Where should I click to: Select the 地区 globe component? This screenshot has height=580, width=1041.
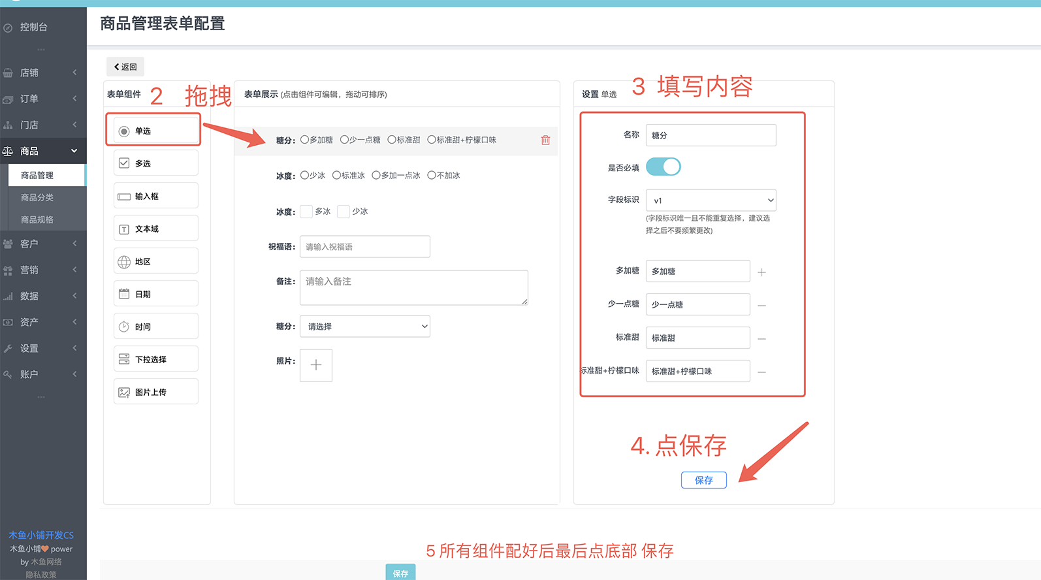156,261
